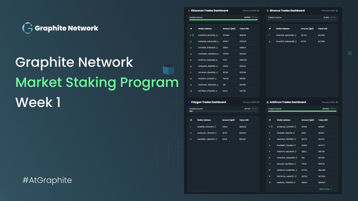This screenshot has height=201, width=358.
Task: Copy wallet address 0x276bf4...370e33fa
Action: tap(216, 91)
